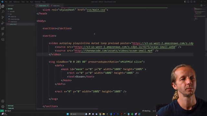Open the Source Control view
Screen dimensions: 207x116
3,17
